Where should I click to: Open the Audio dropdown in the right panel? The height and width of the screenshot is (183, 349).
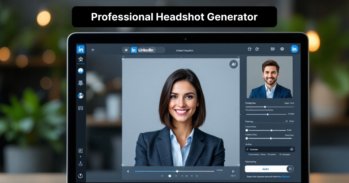270,149
